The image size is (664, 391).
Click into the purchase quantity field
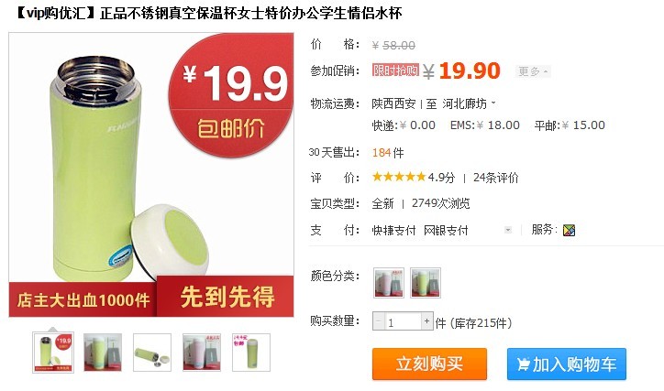click(403, 321)
